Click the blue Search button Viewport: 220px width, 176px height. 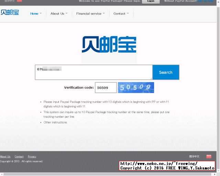point(166,72)
